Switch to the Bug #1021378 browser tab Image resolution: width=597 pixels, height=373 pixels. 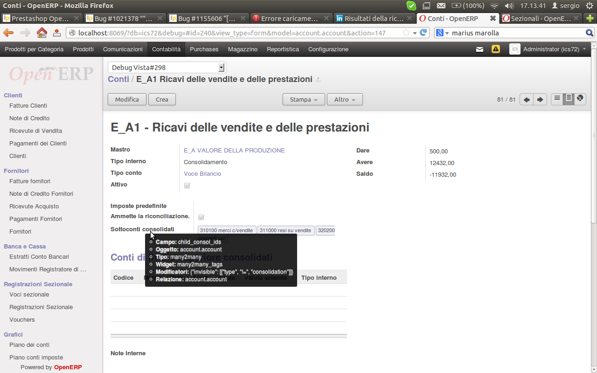[125, 19]
